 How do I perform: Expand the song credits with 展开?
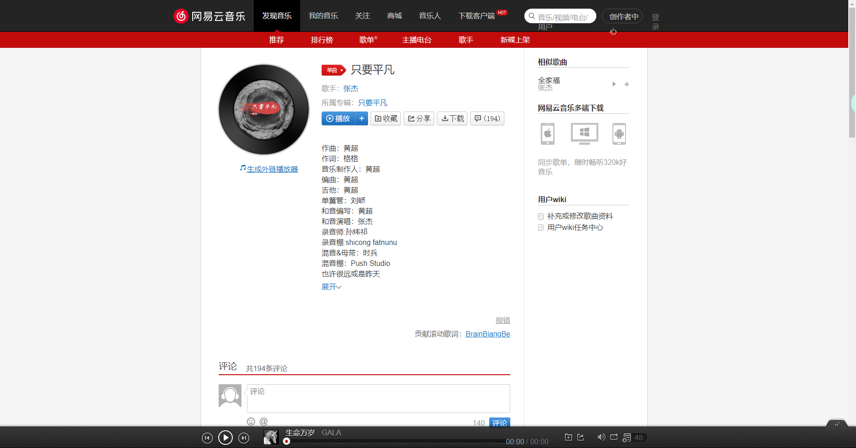click(x=331, y=286)
